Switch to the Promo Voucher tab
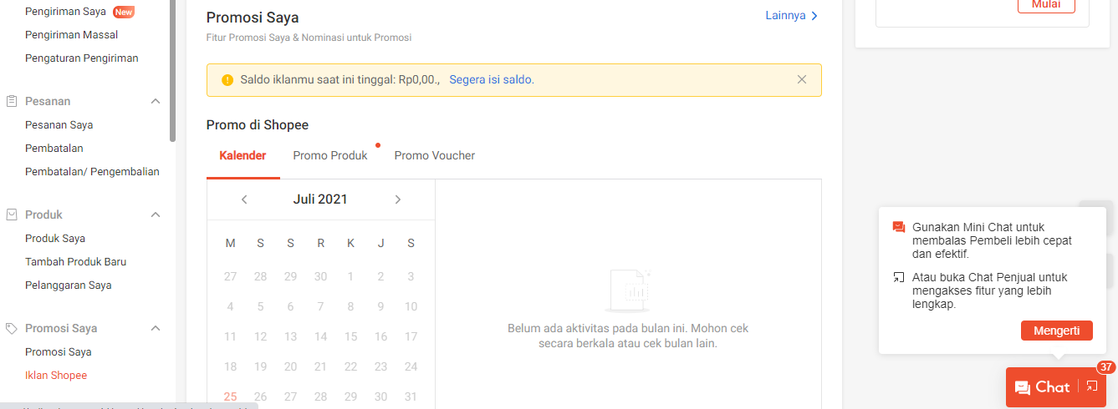Screen dimensions: 1118x409 (435, 155)
